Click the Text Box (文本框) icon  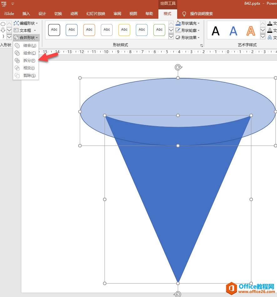[x=16, y=30]
